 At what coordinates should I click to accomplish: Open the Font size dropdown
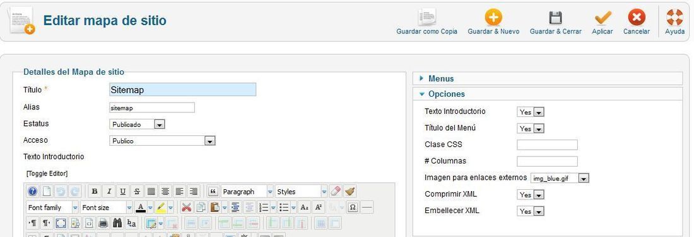[106, 207]
